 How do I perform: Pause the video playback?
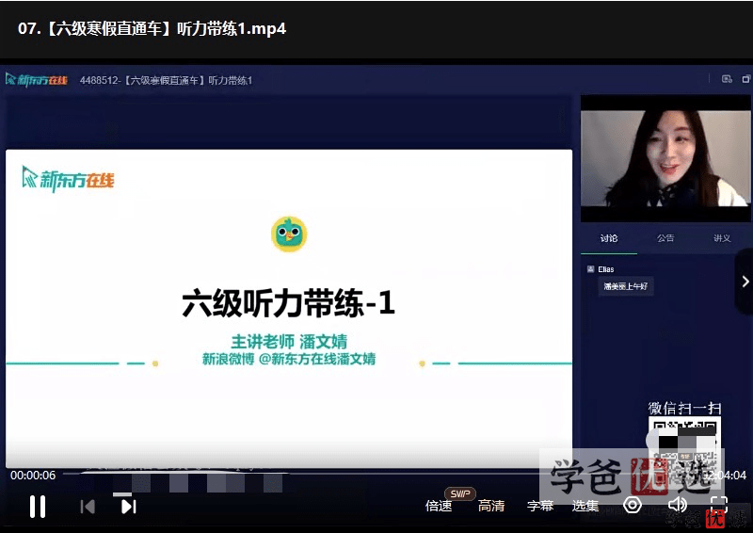[38, 506]
